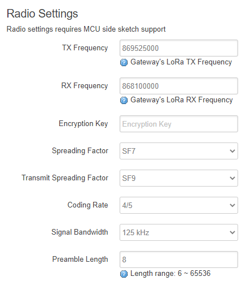Click the chevron of Transmit Spreading Factor

tap(232, 178)
